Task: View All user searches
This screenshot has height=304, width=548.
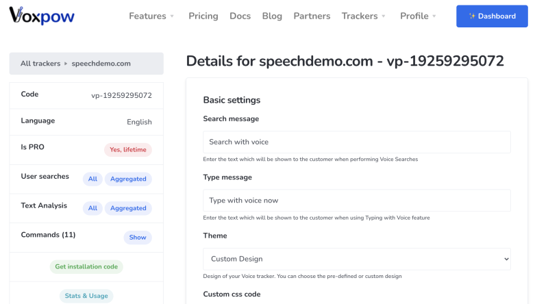Action: [x=92, y=179]
